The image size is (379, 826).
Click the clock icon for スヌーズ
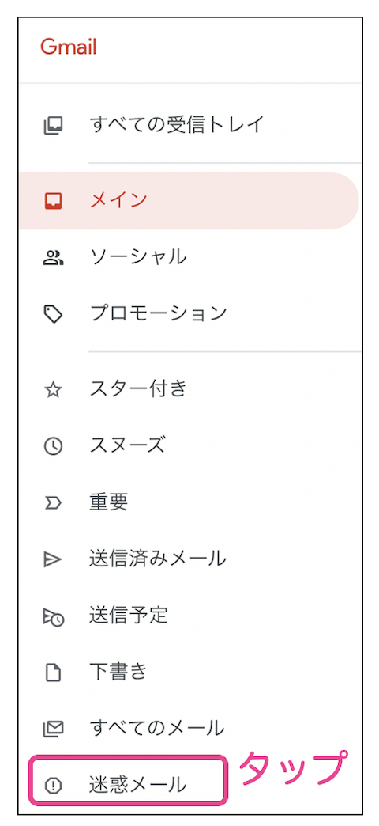pos(53,447)
